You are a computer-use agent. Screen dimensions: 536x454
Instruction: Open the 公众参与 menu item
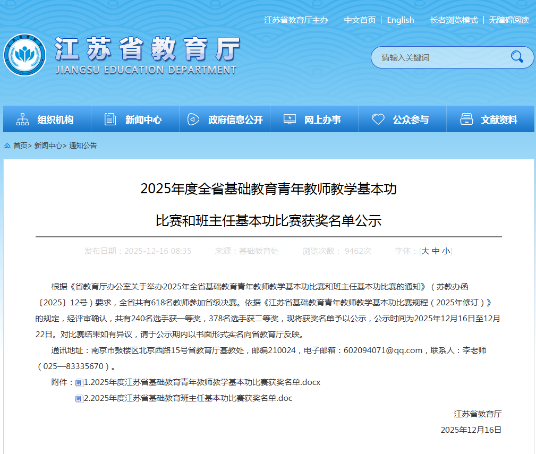click(411, 120)
